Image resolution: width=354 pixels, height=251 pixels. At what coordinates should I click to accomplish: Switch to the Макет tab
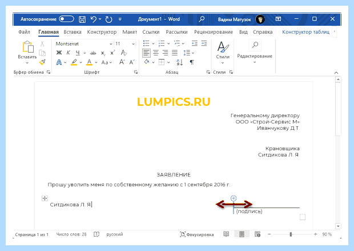[130, 32]
